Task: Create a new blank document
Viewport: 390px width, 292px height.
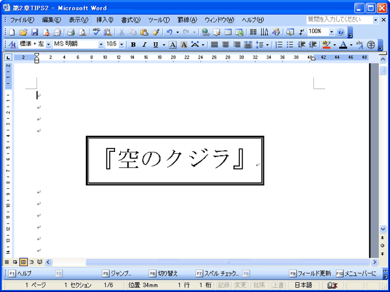Action: point(12,32)
